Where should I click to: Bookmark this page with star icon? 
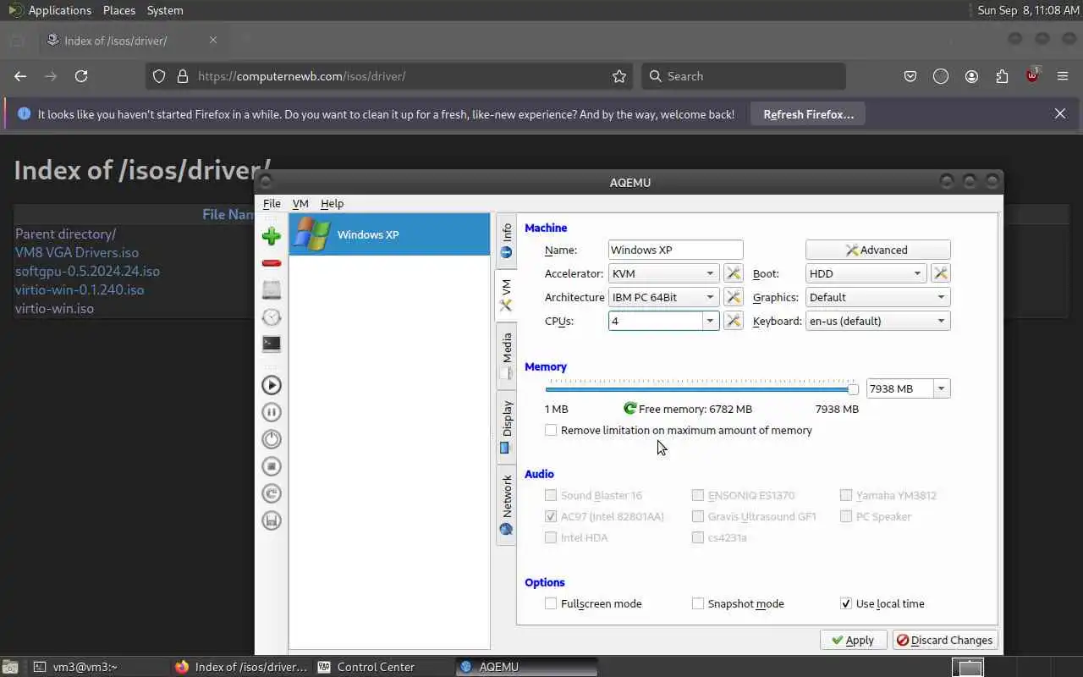pos(619,76)
